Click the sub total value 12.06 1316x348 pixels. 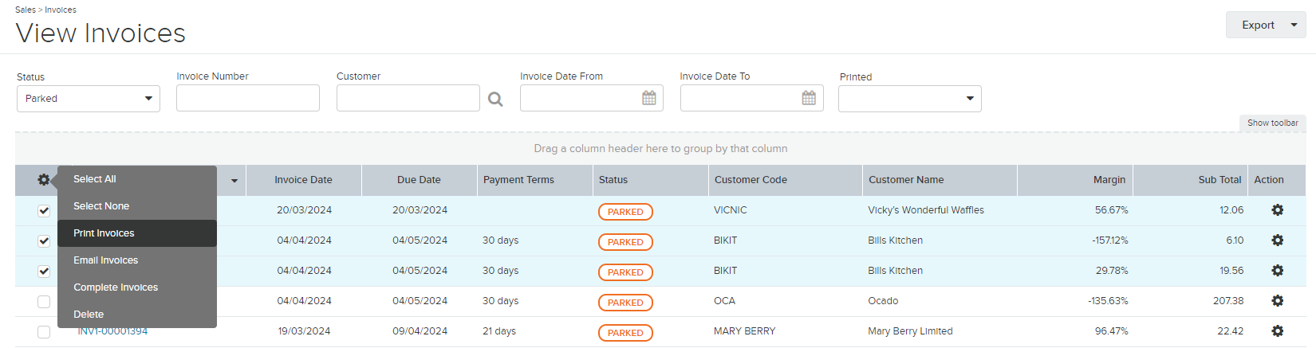[1231, 210]
